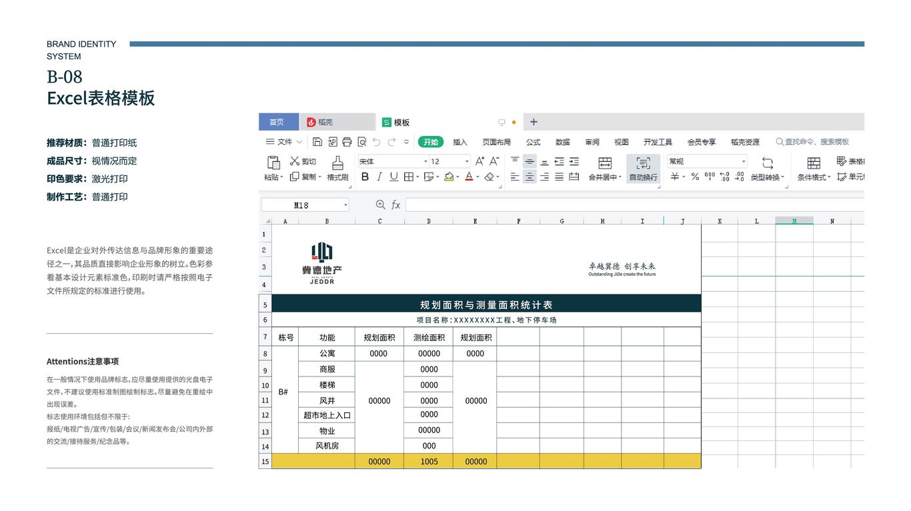Open Print Preview icon with magnifier
911x511 pixels.
361,142
